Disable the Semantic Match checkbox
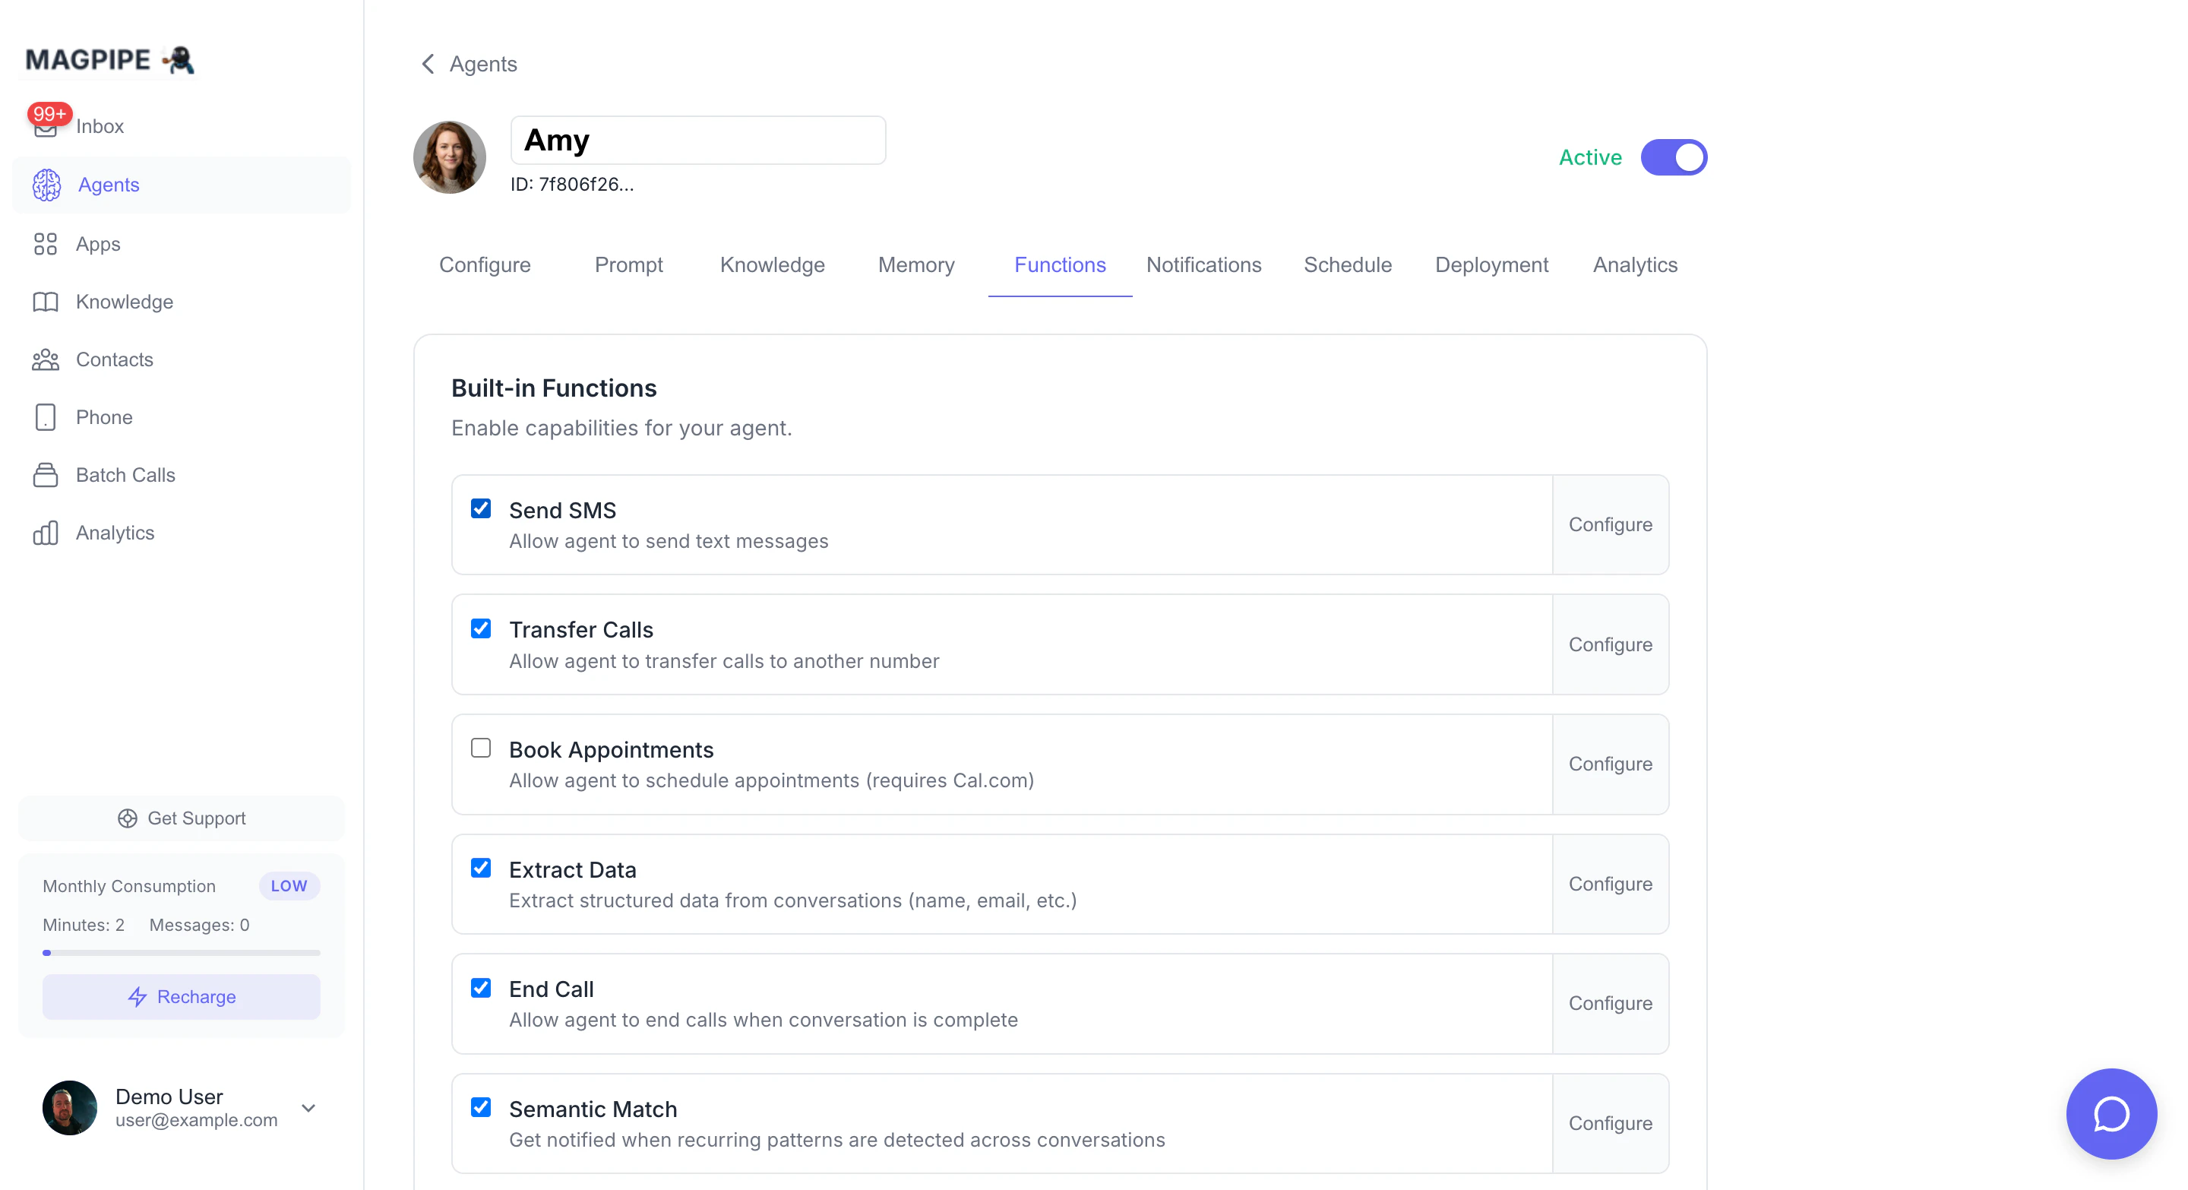 click(481, 1108)
